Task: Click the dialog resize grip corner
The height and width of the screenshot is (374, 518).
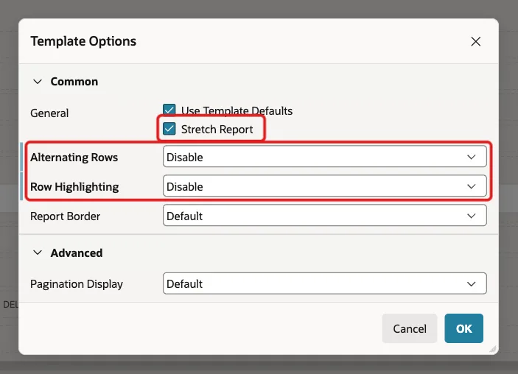Action: point(493,349)
